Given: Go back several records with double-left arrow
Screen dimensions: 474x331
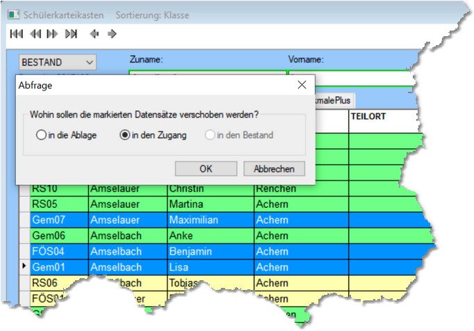Looking at the screenshot, I should coord(35,34).
